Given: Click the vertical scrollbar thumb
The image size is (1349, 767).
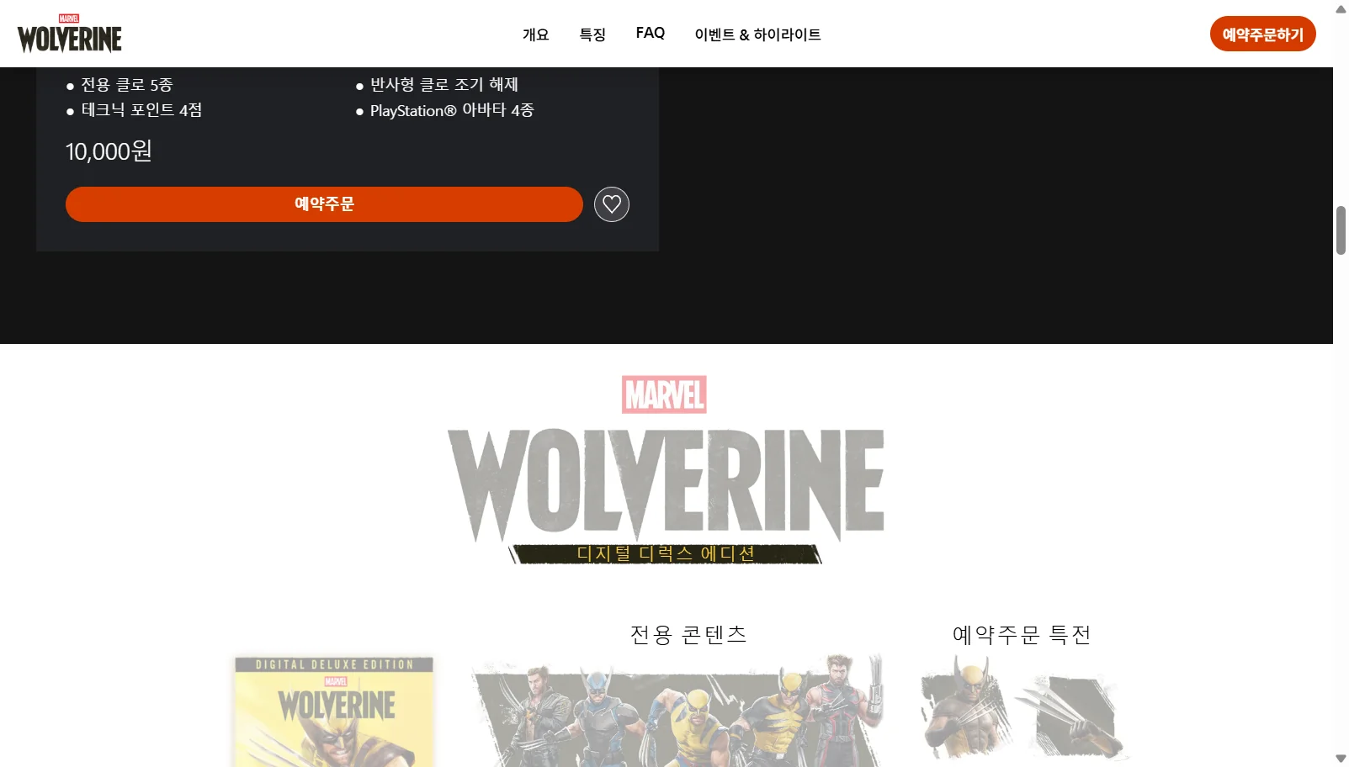Looking at the screenshot, I should pyautogui.click(x=1341, y=230).
